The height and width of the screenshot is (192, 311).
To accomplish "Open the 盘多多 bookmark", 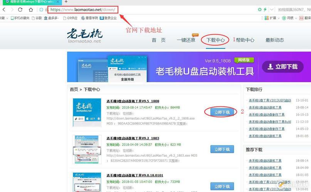I will tap(51, 18).
